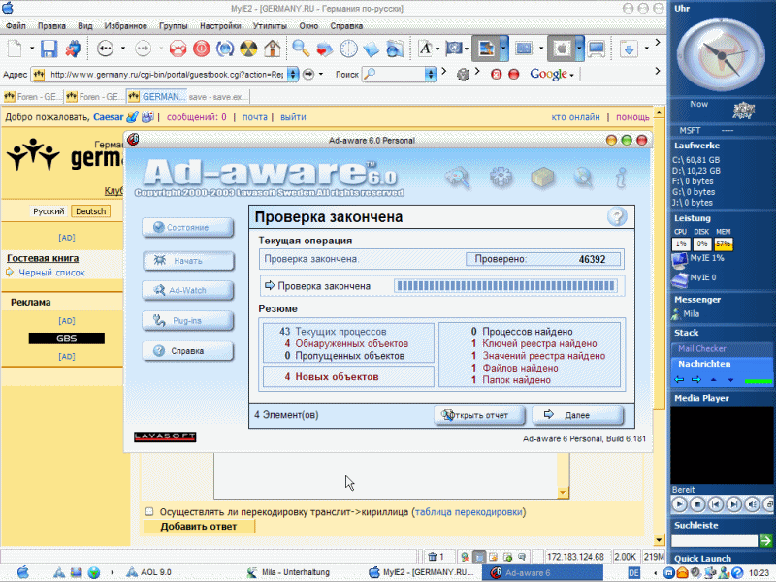Image resolution: width=776 pixels, height=582 pixels.
Task: Open Ad-aware settings gear header icon
Action: [501, 178]
